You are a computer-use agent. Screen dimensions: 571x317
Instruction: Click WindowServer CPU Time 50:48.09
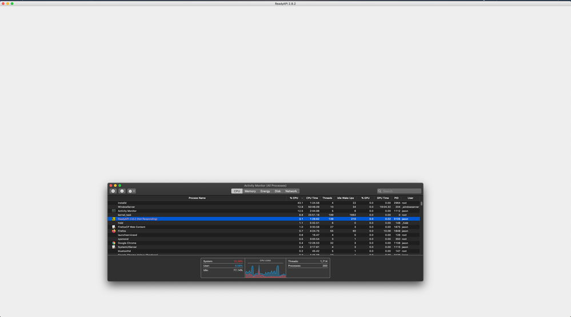[314, 207]
